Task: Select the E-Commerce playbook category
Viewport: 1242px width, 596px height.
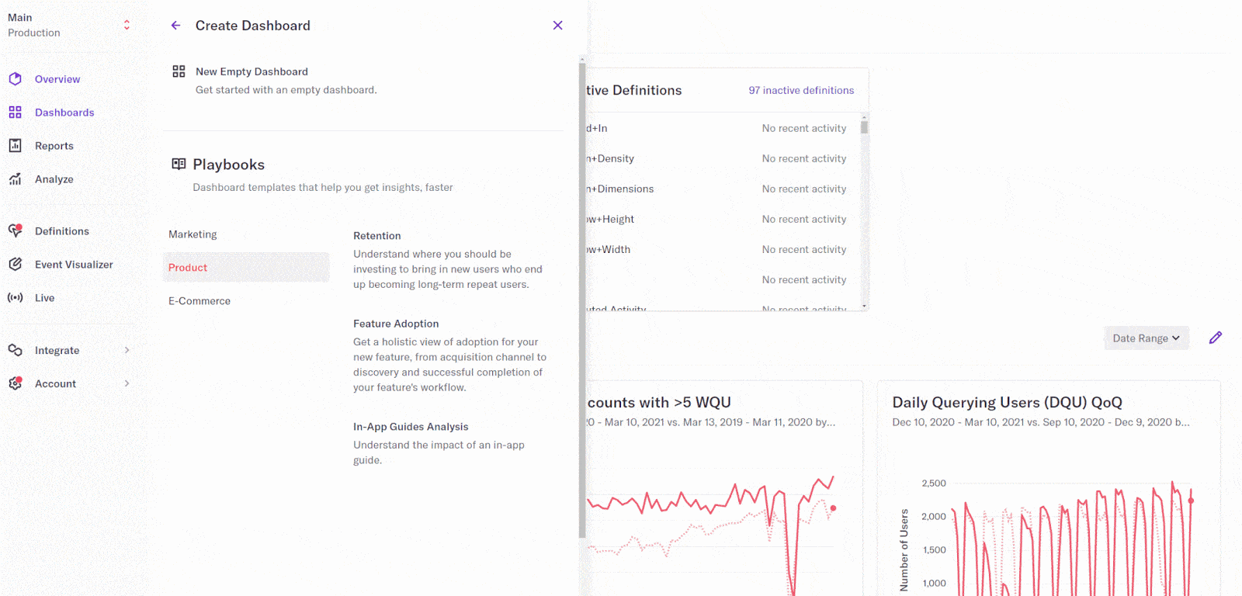Action: (x=199, y=300)
